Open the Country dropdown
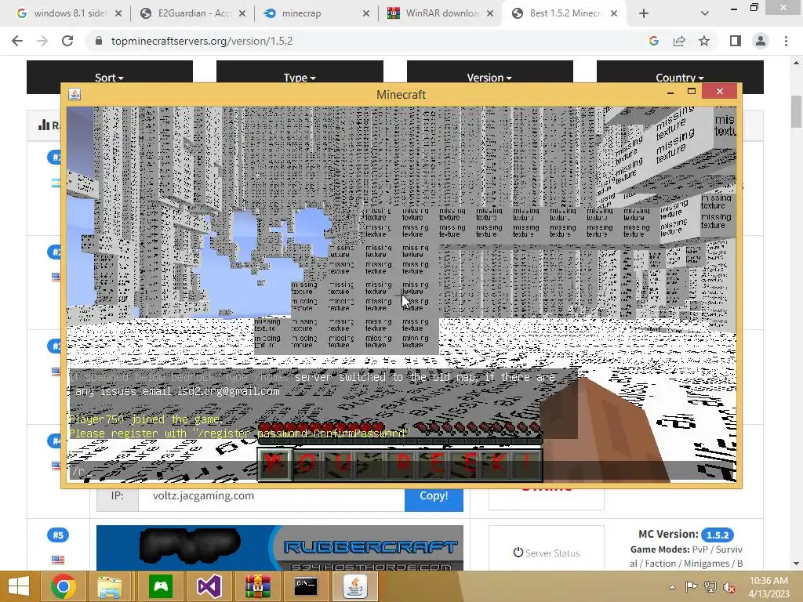The image size is (803, 602). [680, 78]
